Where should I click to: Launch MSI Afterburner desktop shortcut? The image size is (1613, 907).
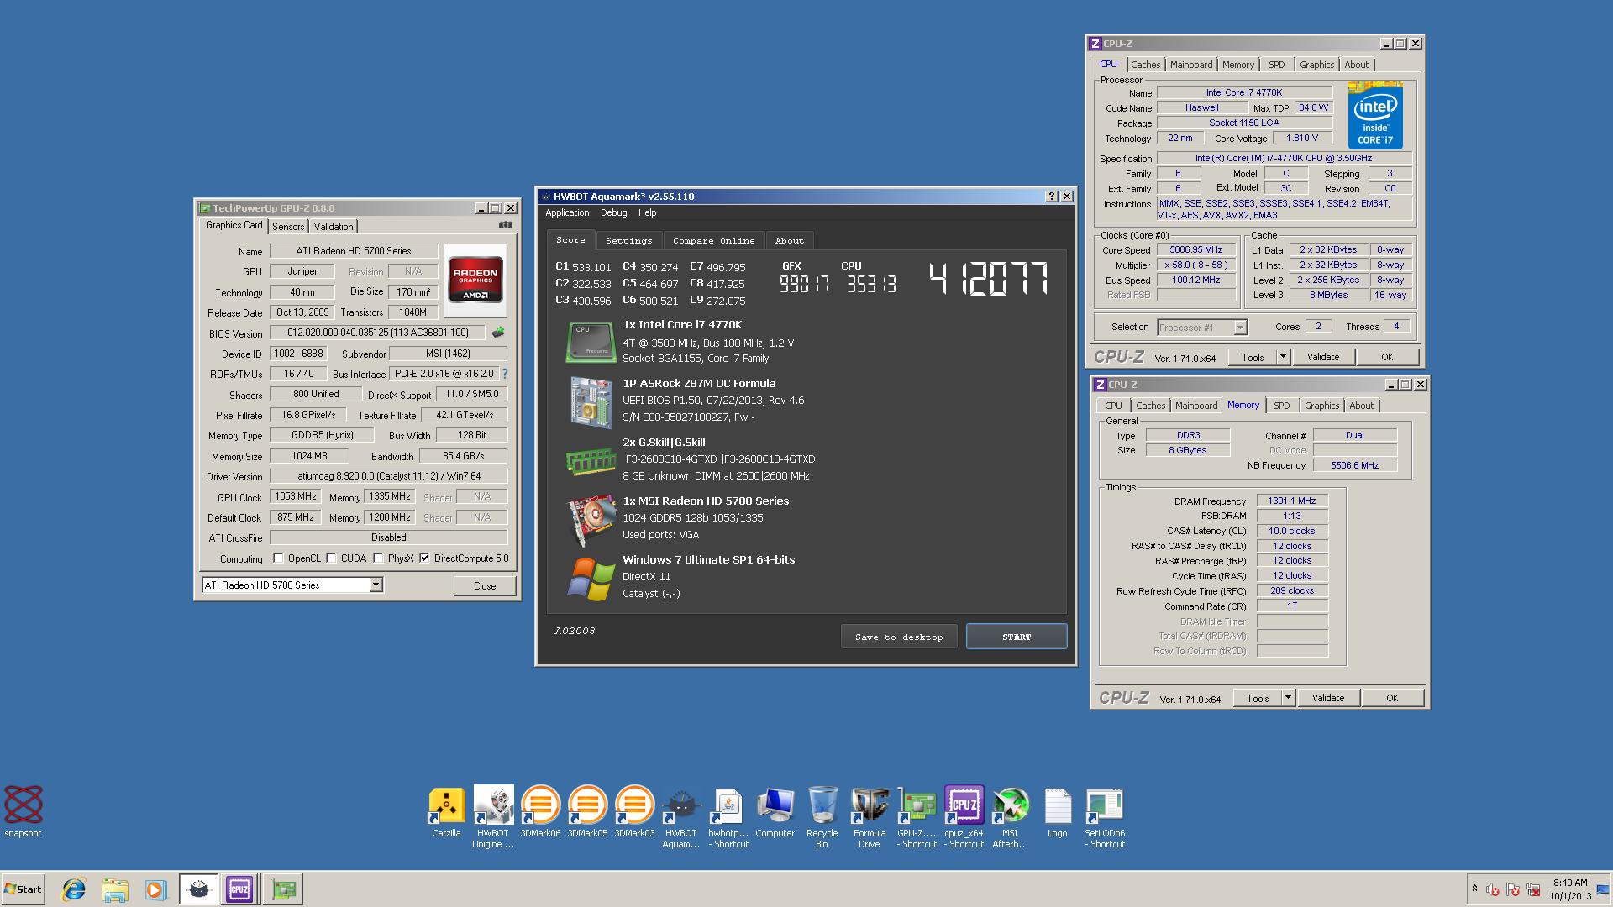coord(1011,817)
